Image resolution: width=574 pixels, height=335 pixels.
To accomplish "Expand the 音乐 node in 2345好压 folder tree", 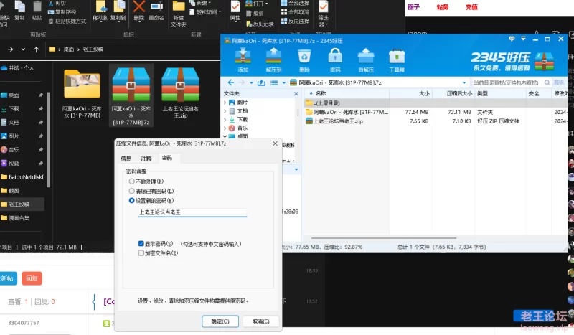I will click(x=225, y=128).
